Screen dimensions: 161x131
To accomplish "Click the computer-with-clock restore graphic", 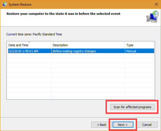I will tap(152, 17).
